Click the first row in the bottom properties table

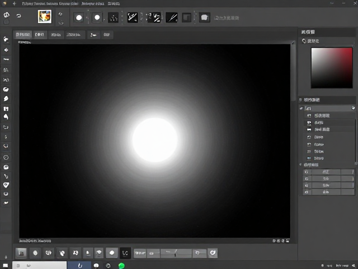328,172
